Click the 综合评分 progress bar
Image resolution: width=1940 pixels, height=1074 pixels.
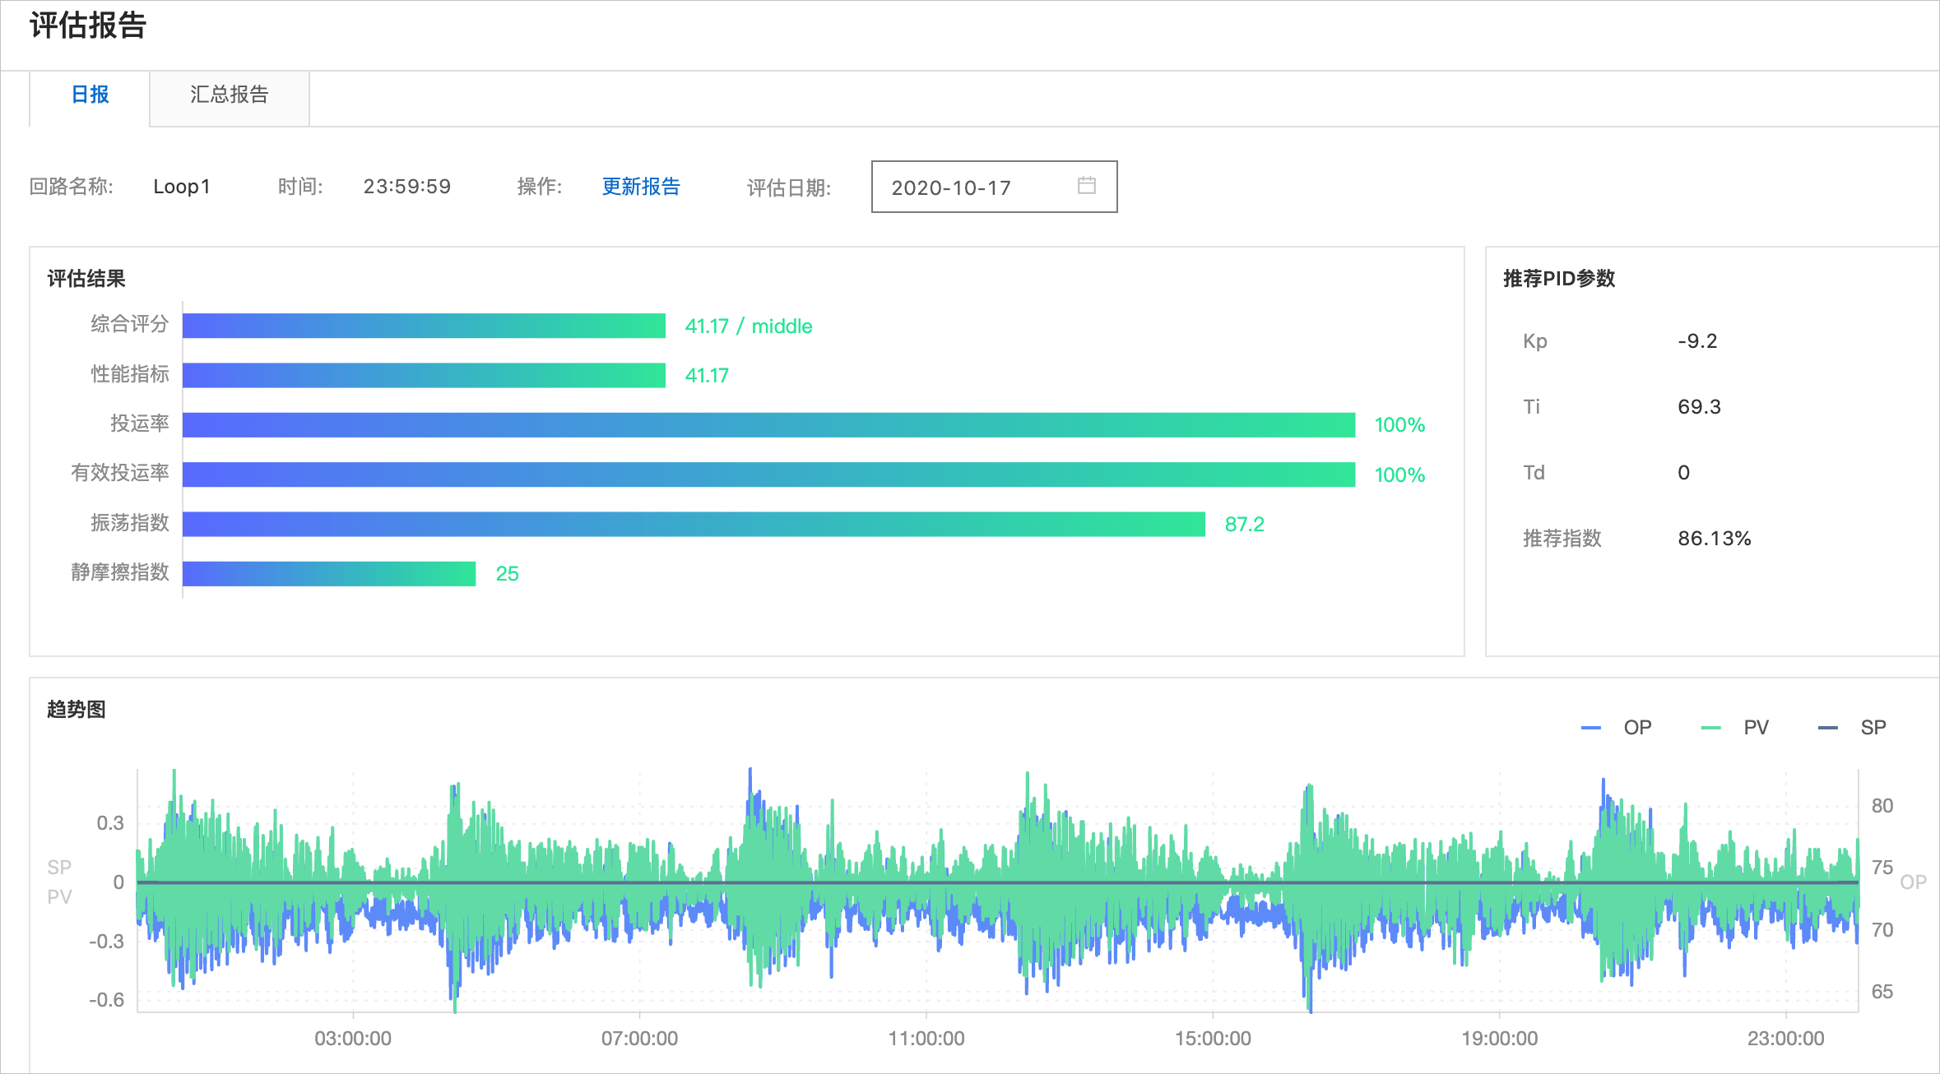pyautogui.click(x=424, y=326)
